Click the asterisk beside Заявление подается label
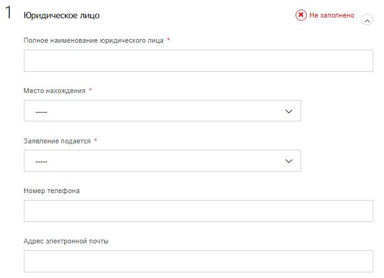 coord(96,140)
